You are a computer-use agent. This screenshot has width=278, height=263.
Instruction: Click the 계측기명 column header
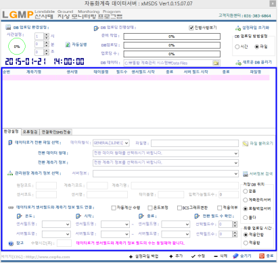tap(34, 72)
